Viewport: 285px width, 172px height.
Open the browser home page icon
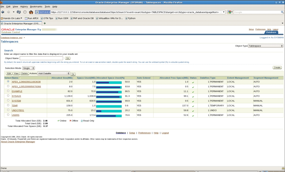click(31, 12)
